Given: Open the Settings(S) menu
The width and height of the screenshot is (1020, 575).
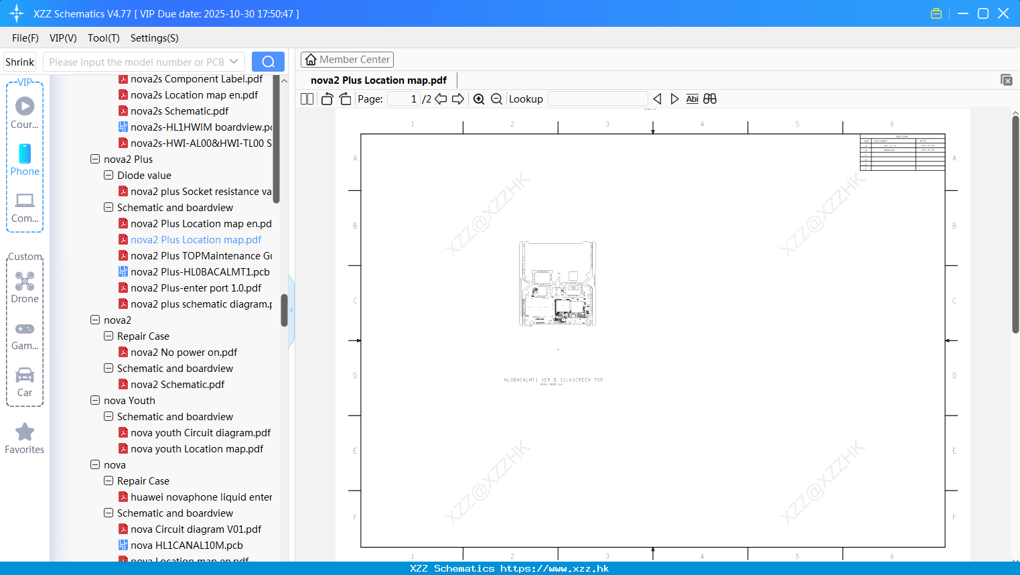Looking at the screenshot, I should pyautogui.click(x=155, y=38).
